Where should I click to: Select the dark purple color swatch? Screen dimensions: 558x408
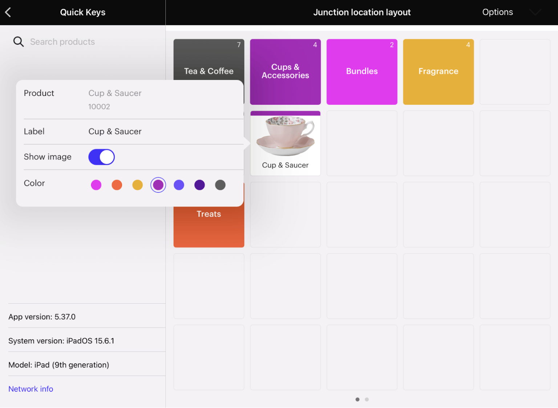(199, 185)
